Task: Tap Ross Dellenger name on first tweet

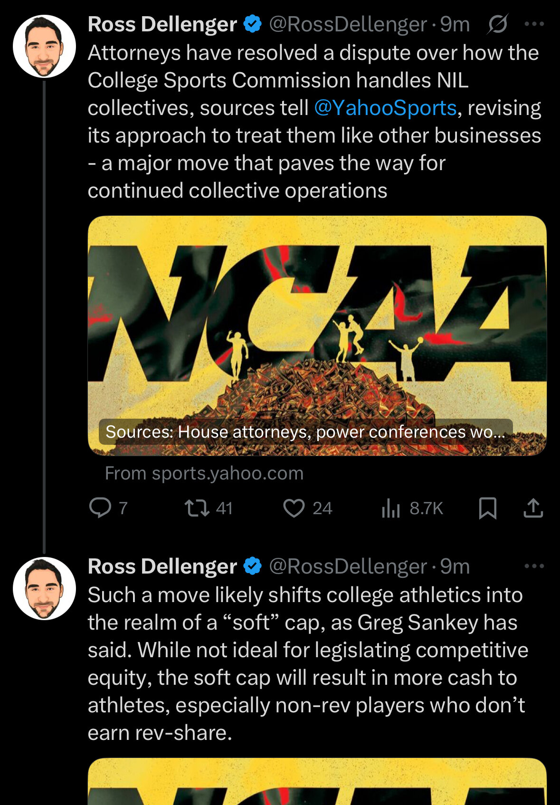Action: click(162, 24)
